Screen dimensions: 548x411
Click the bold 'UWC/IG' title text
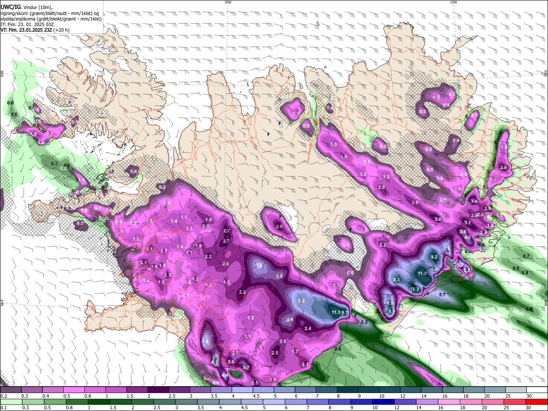(x=10, y=7)
